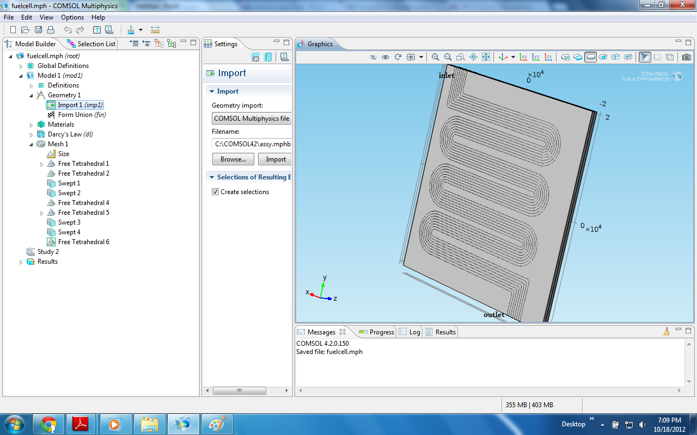
Task: Click the Zoom Box icon
Action: [x=460, y=57]
